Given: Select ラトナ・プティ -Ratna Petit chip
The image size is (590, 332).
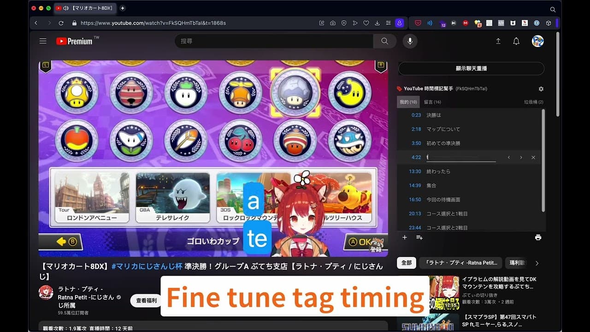Looking at the screenshot, I should coord(460,263).
